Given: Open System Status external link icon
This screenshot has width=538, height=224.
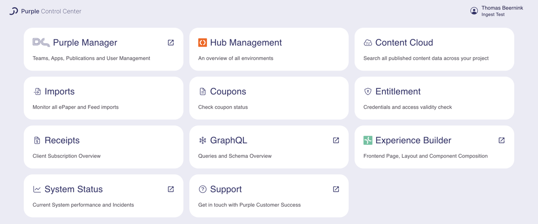Looking at the screenshot, I should [x=171, y=189].
